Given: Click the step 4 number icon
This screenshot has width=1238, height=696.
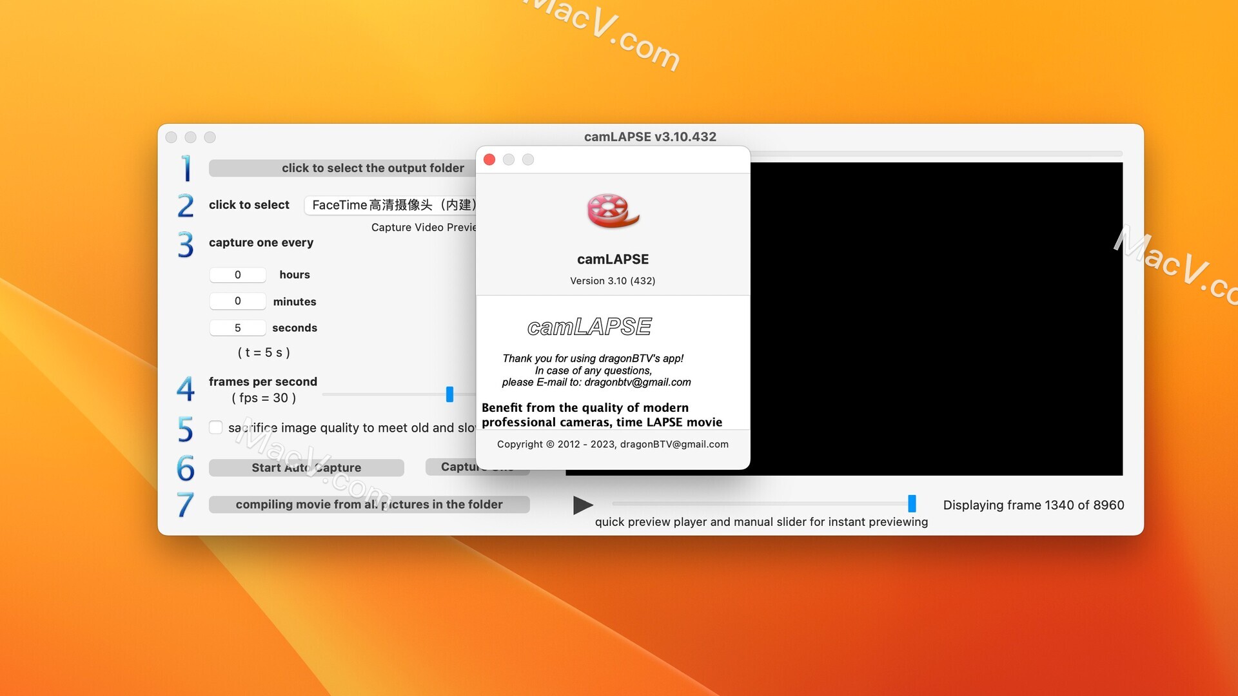Looking at the screenshot, I should tap(186, 389).
